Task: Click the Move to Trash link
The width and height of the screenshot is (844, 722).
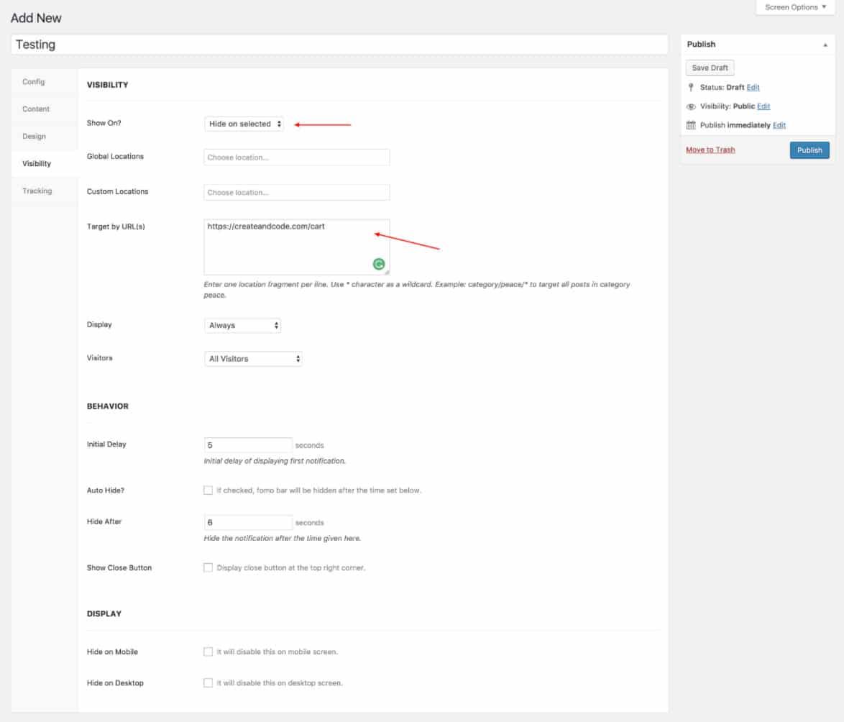Action: (710, 150)
